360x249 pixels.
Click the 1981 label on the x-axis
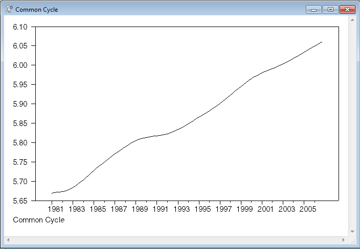click(x=53, y=209)
